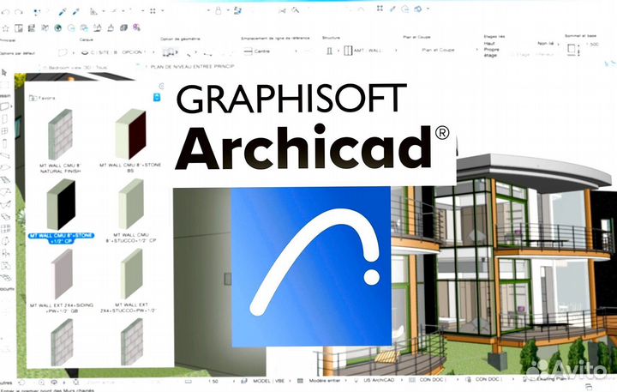
Task: Switch to the Bedroom view 3D tab
Action: tap(75, 68)
